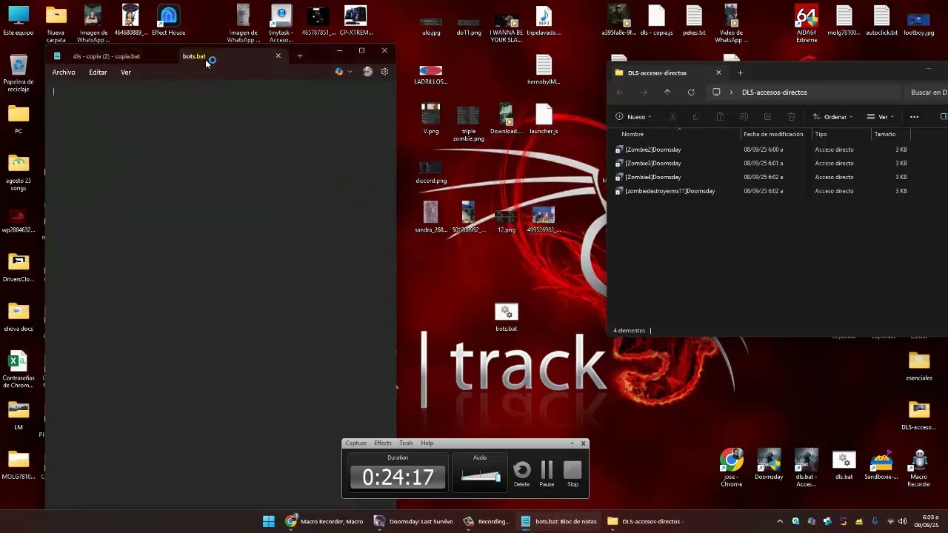Click inside the Notepad text area
This screenshot has height=533, width=948.
click(x=220, y=295)
